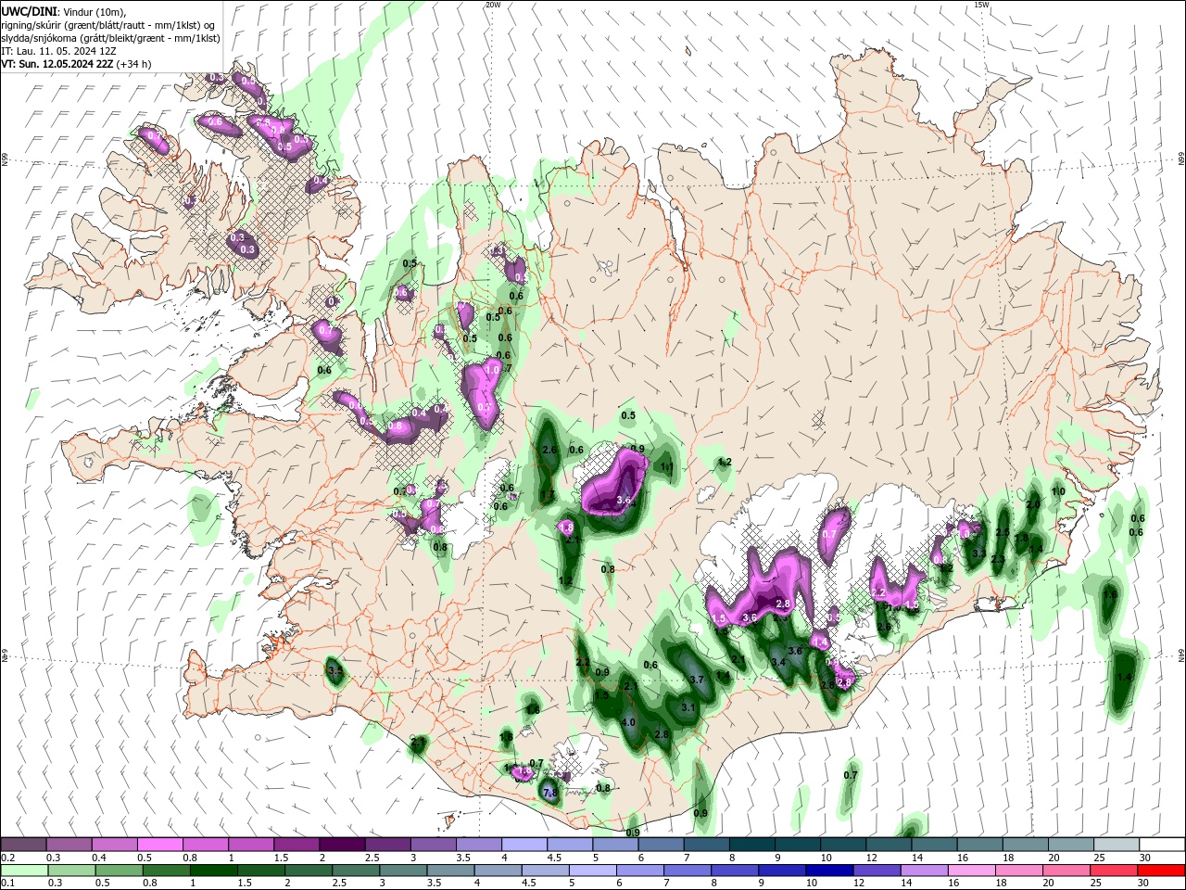Click the pale green 0.1 rain legend swatch

(x=23, y=871)
